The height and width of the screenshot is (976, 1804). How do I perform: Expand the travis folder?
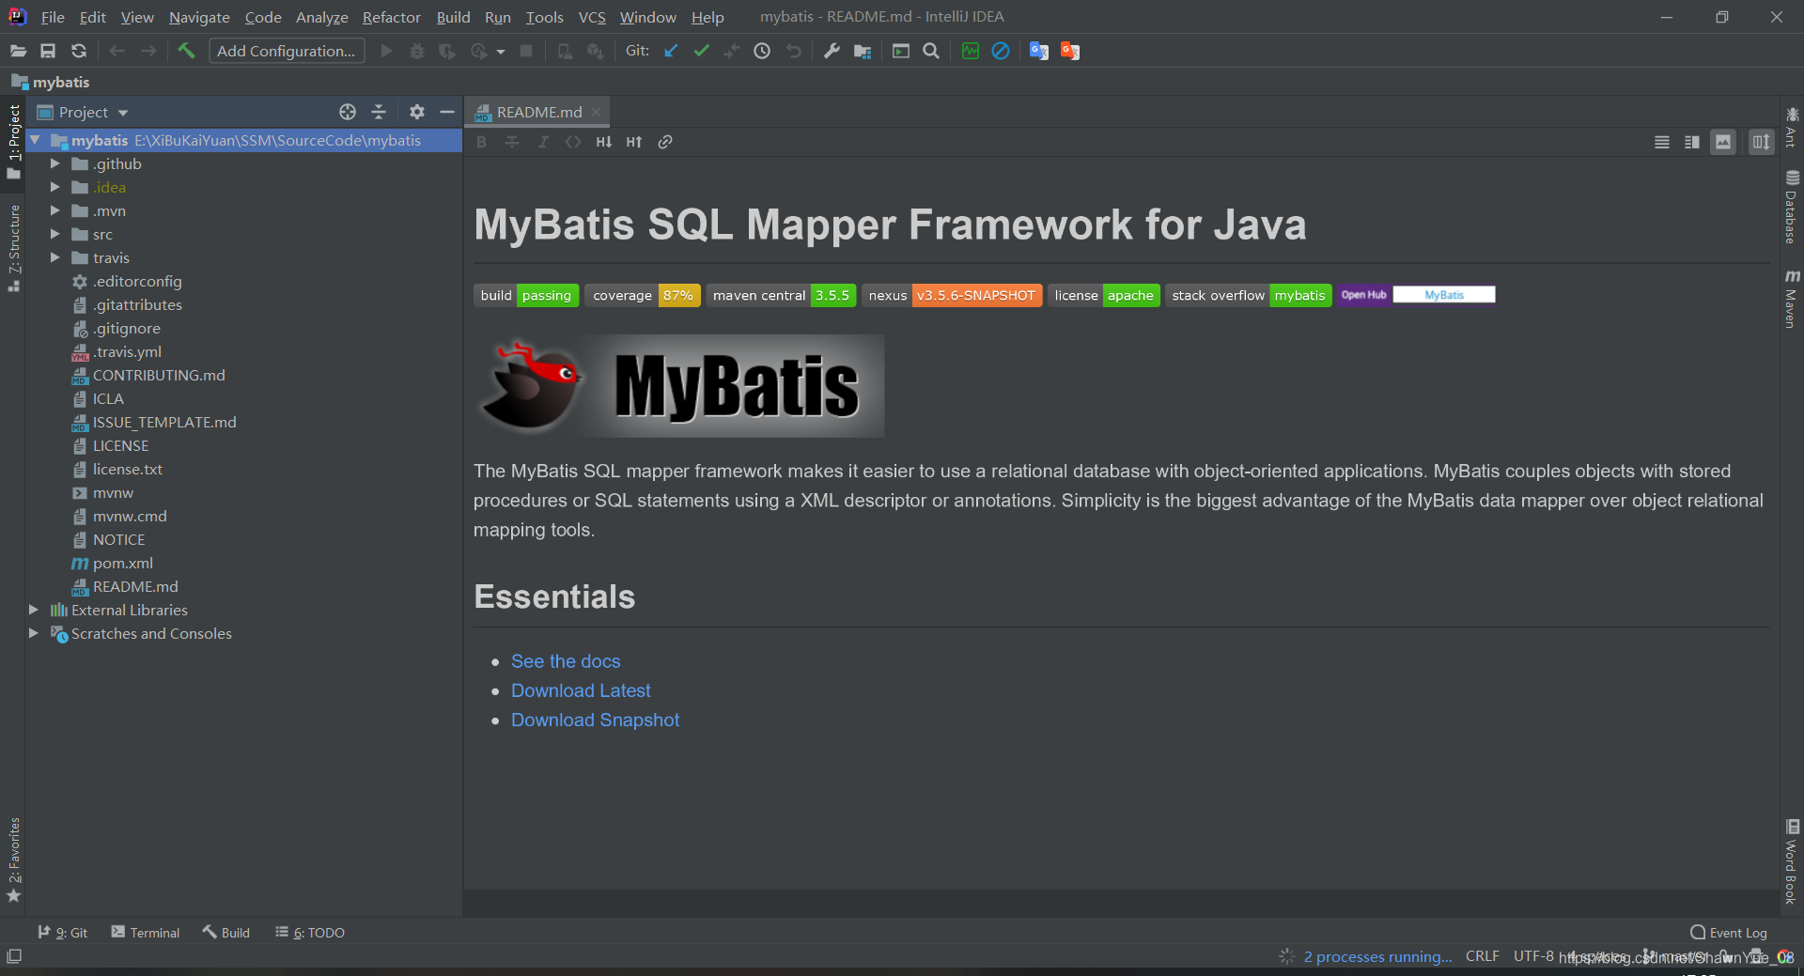tap(54, 257)
